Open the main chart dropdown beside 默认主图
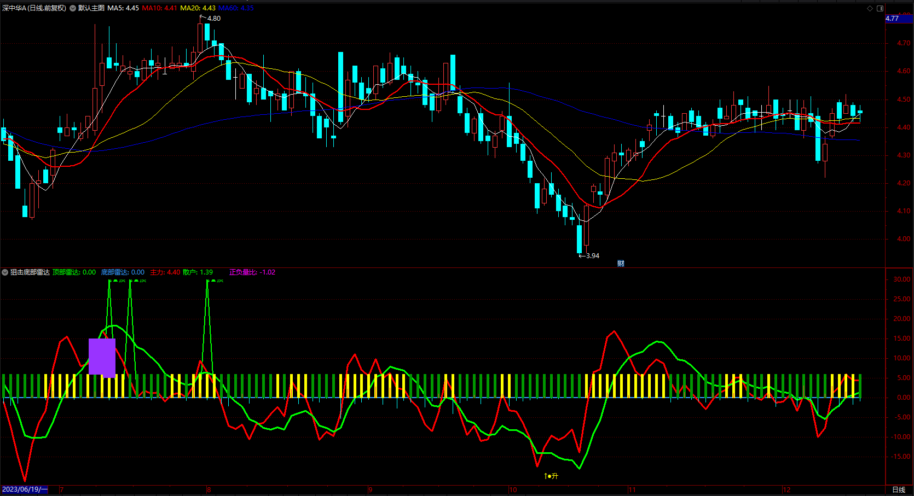 (73, 8)
